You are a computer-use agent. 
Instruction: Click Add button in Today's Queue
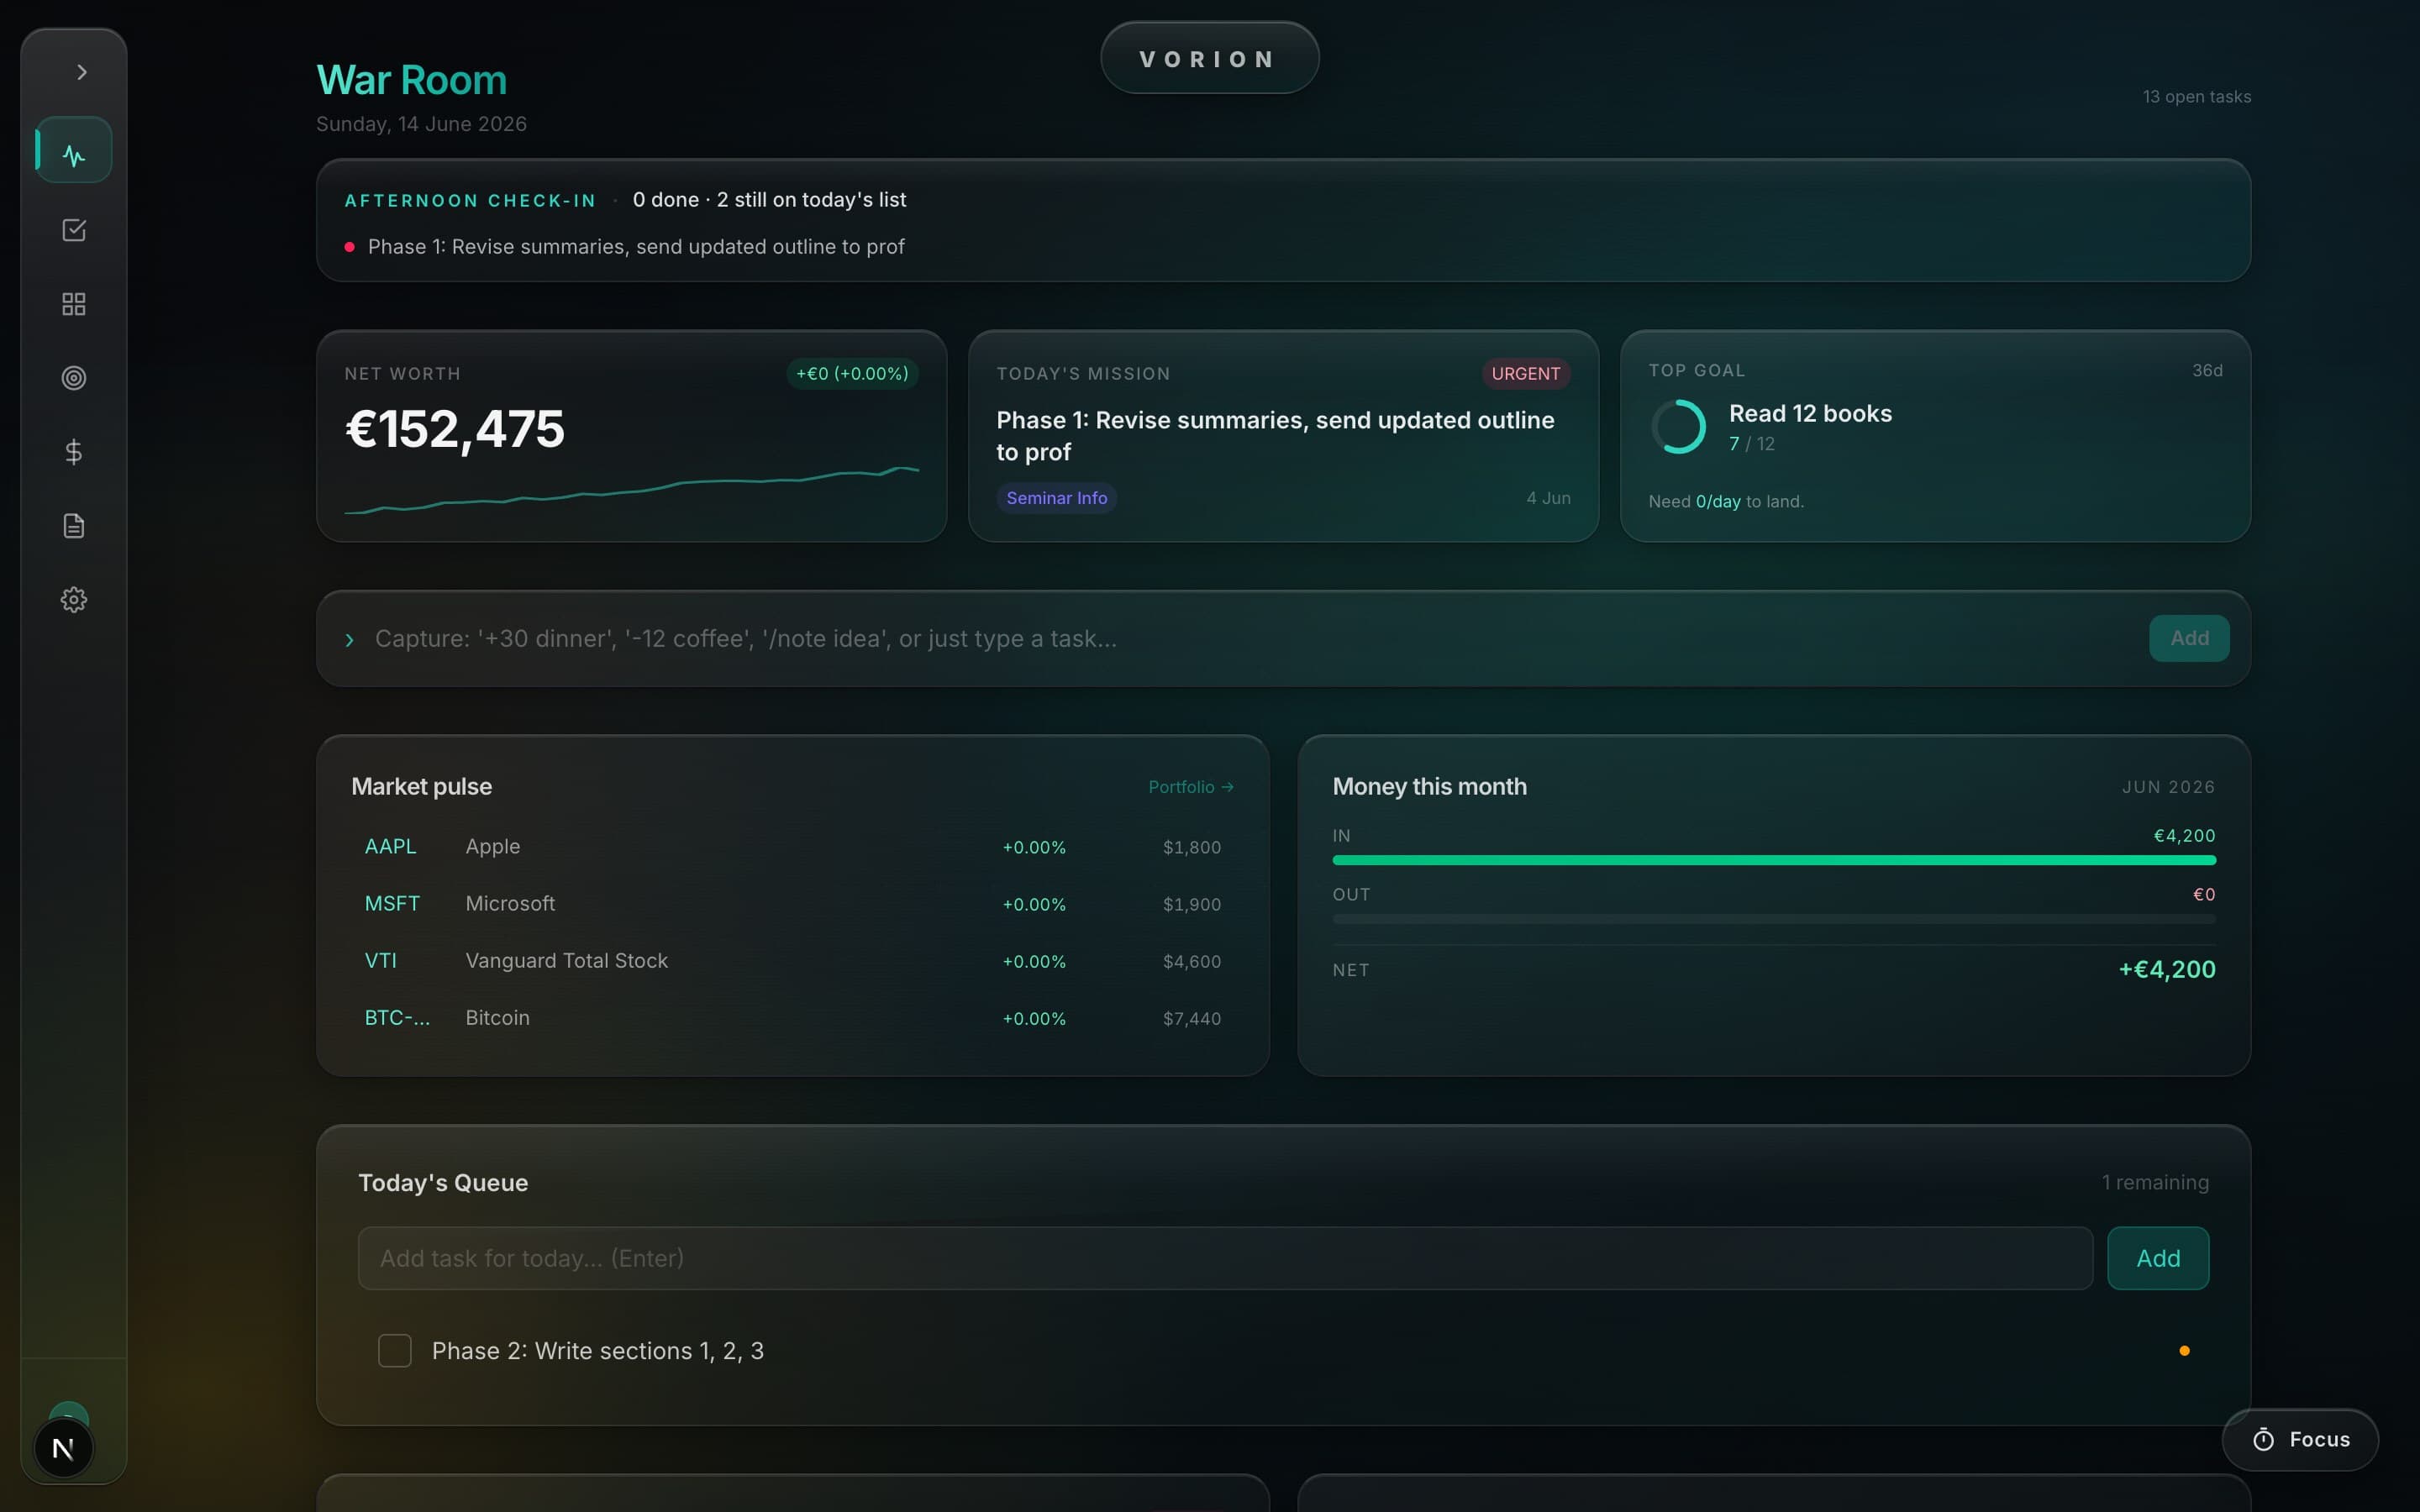click(x=2158, y=1258)
